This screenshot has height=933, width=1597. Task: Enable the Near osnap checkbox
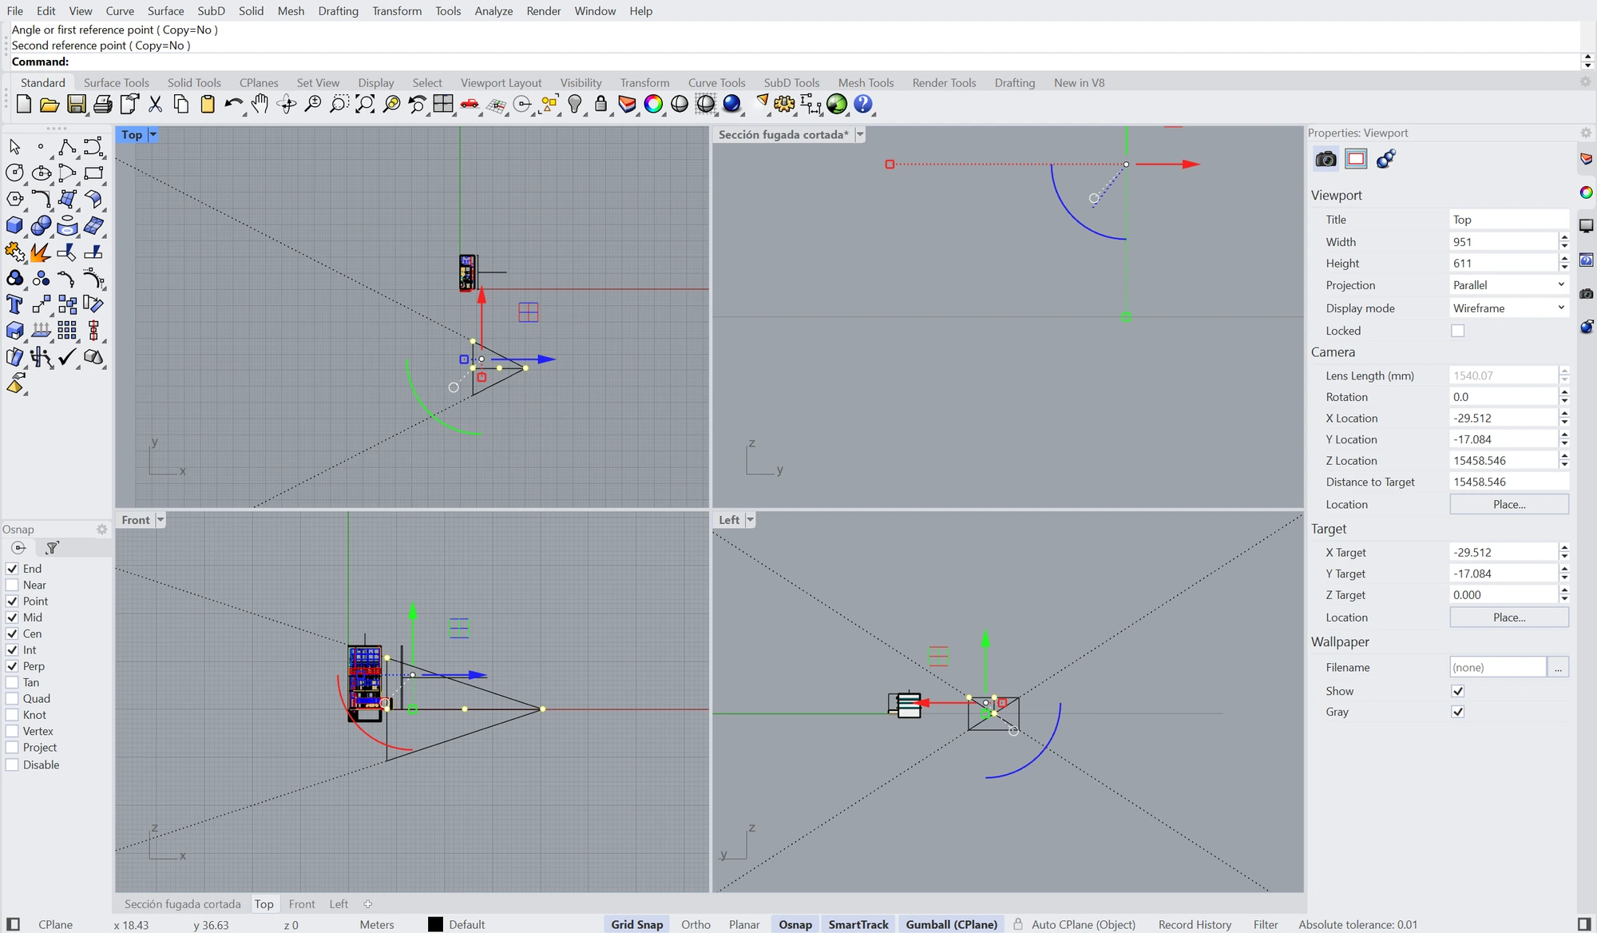coord(12,585)
